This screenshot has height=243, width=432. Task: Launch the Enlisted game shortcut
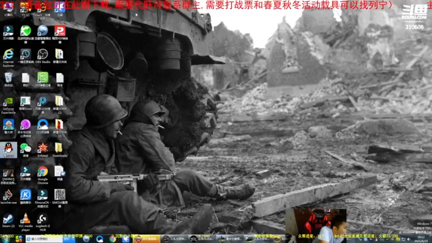coord(43,150)
